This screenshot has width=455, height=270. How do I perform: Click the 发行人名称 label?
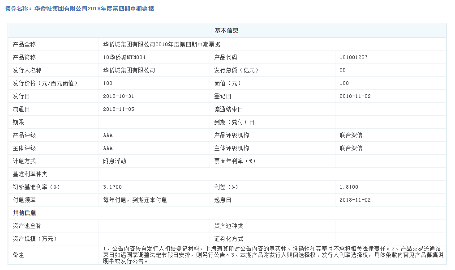point(27,70)
